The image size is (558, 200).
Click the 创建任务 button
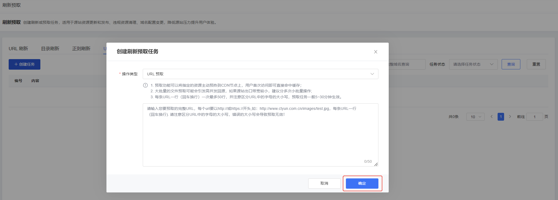24,64
